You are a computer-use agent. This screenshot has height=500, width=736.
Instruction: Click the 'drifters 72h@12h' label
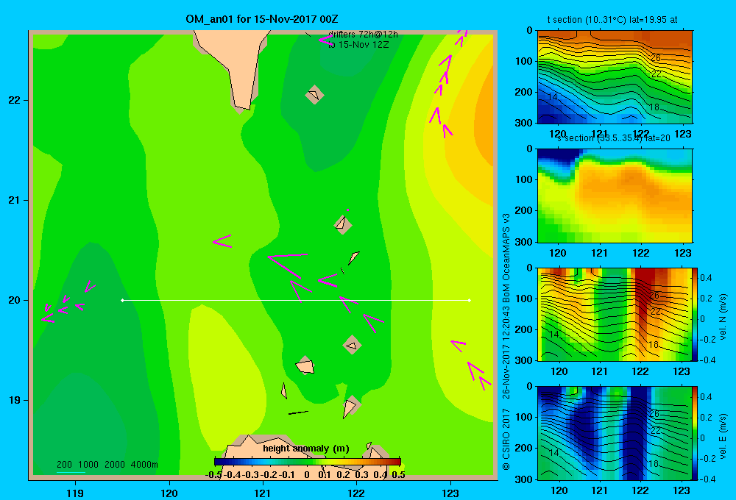[x=363, y=35]
